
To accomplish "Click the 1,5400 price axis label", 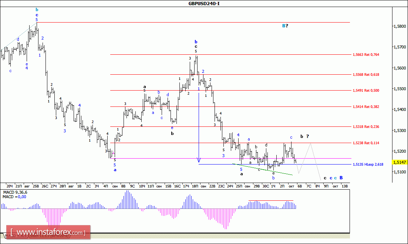I will 400,109.
